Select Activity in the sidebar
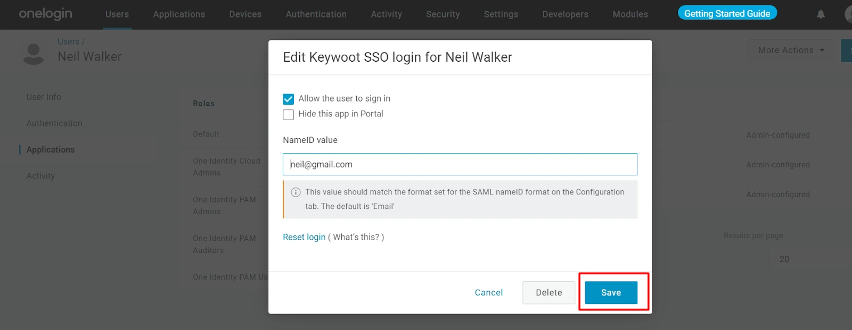The image size is (852, 330). pos(40,176)
